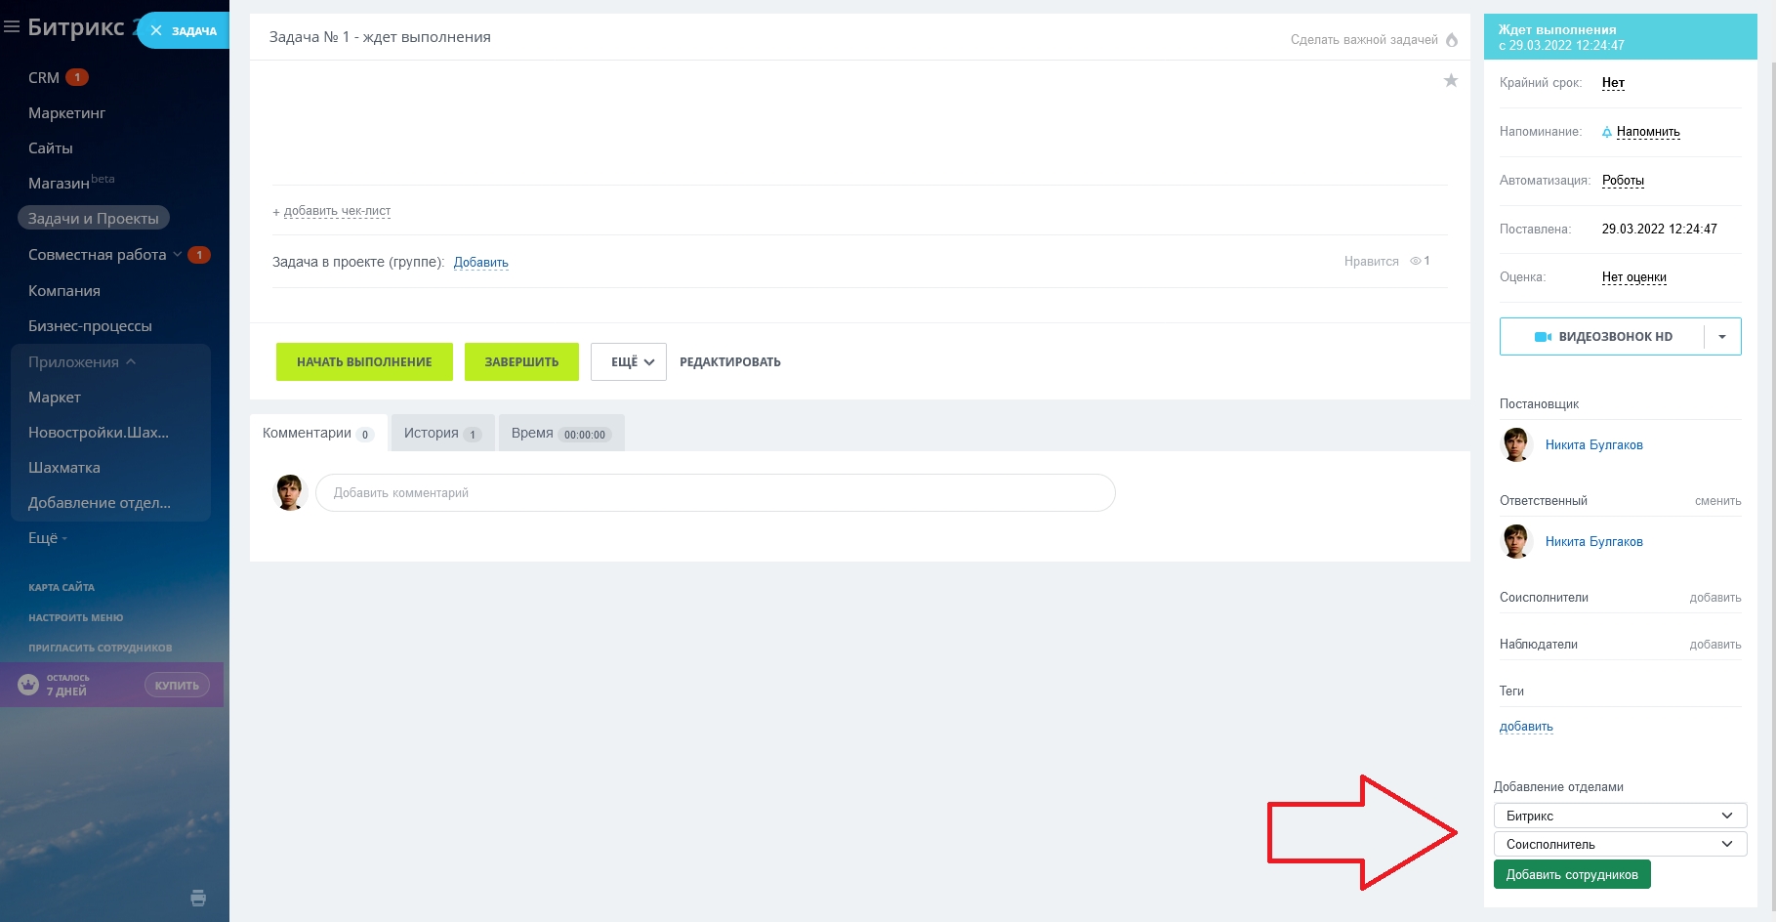Screen dimensions: 1776x922
Task: Click Настроить меню link
Action: [x=76, y=617]
